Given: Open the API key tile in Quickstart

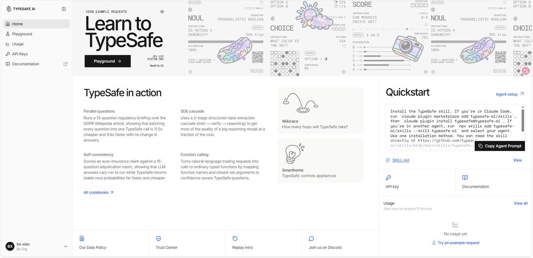Looking at the screenshot, I should click(x=417, y=181).
